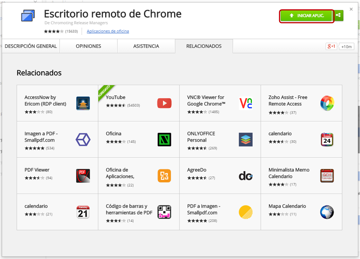360x259 pixels.
Task: Open Minimalista Memo Calendario GCH icon
Action: 327,176
